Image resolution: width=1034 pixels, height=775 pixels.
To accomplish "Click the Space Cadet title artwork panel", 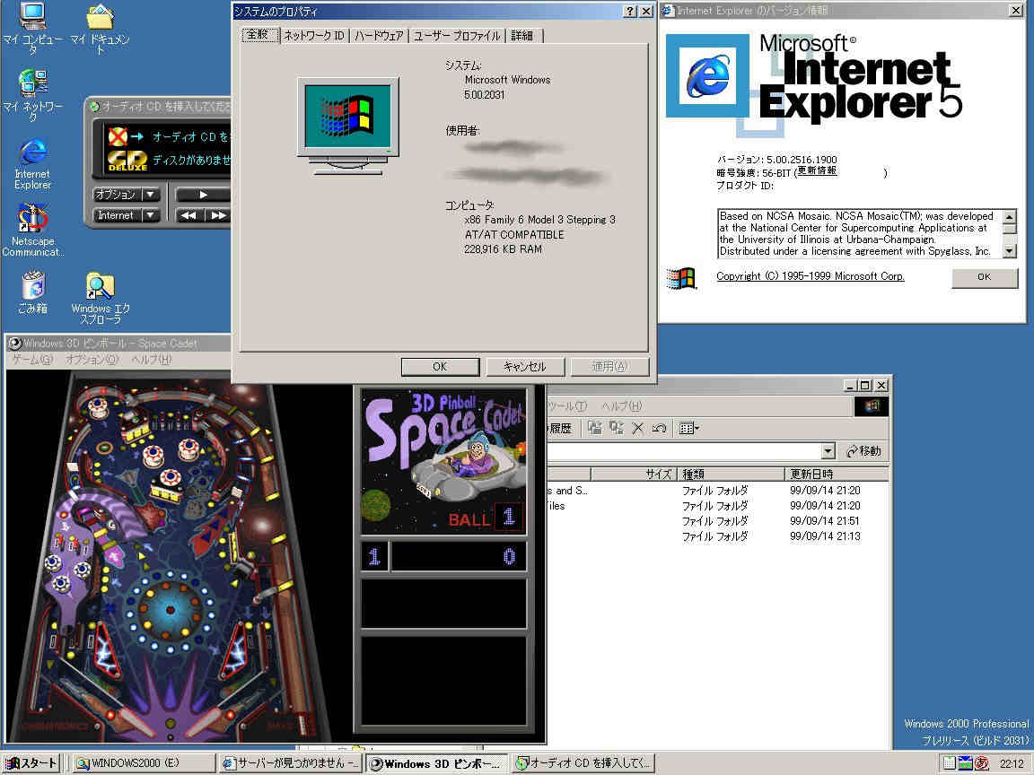I will (x=443, y=461).
